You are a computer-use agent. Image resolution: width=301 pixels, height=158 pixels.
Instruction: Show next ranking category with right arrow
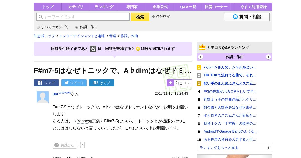pos(268,57)
